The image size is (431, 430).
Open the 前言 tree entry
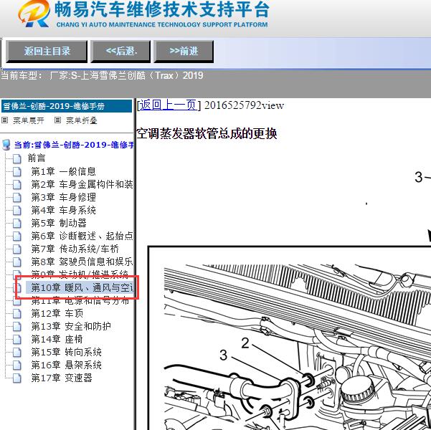pos(37,158)
